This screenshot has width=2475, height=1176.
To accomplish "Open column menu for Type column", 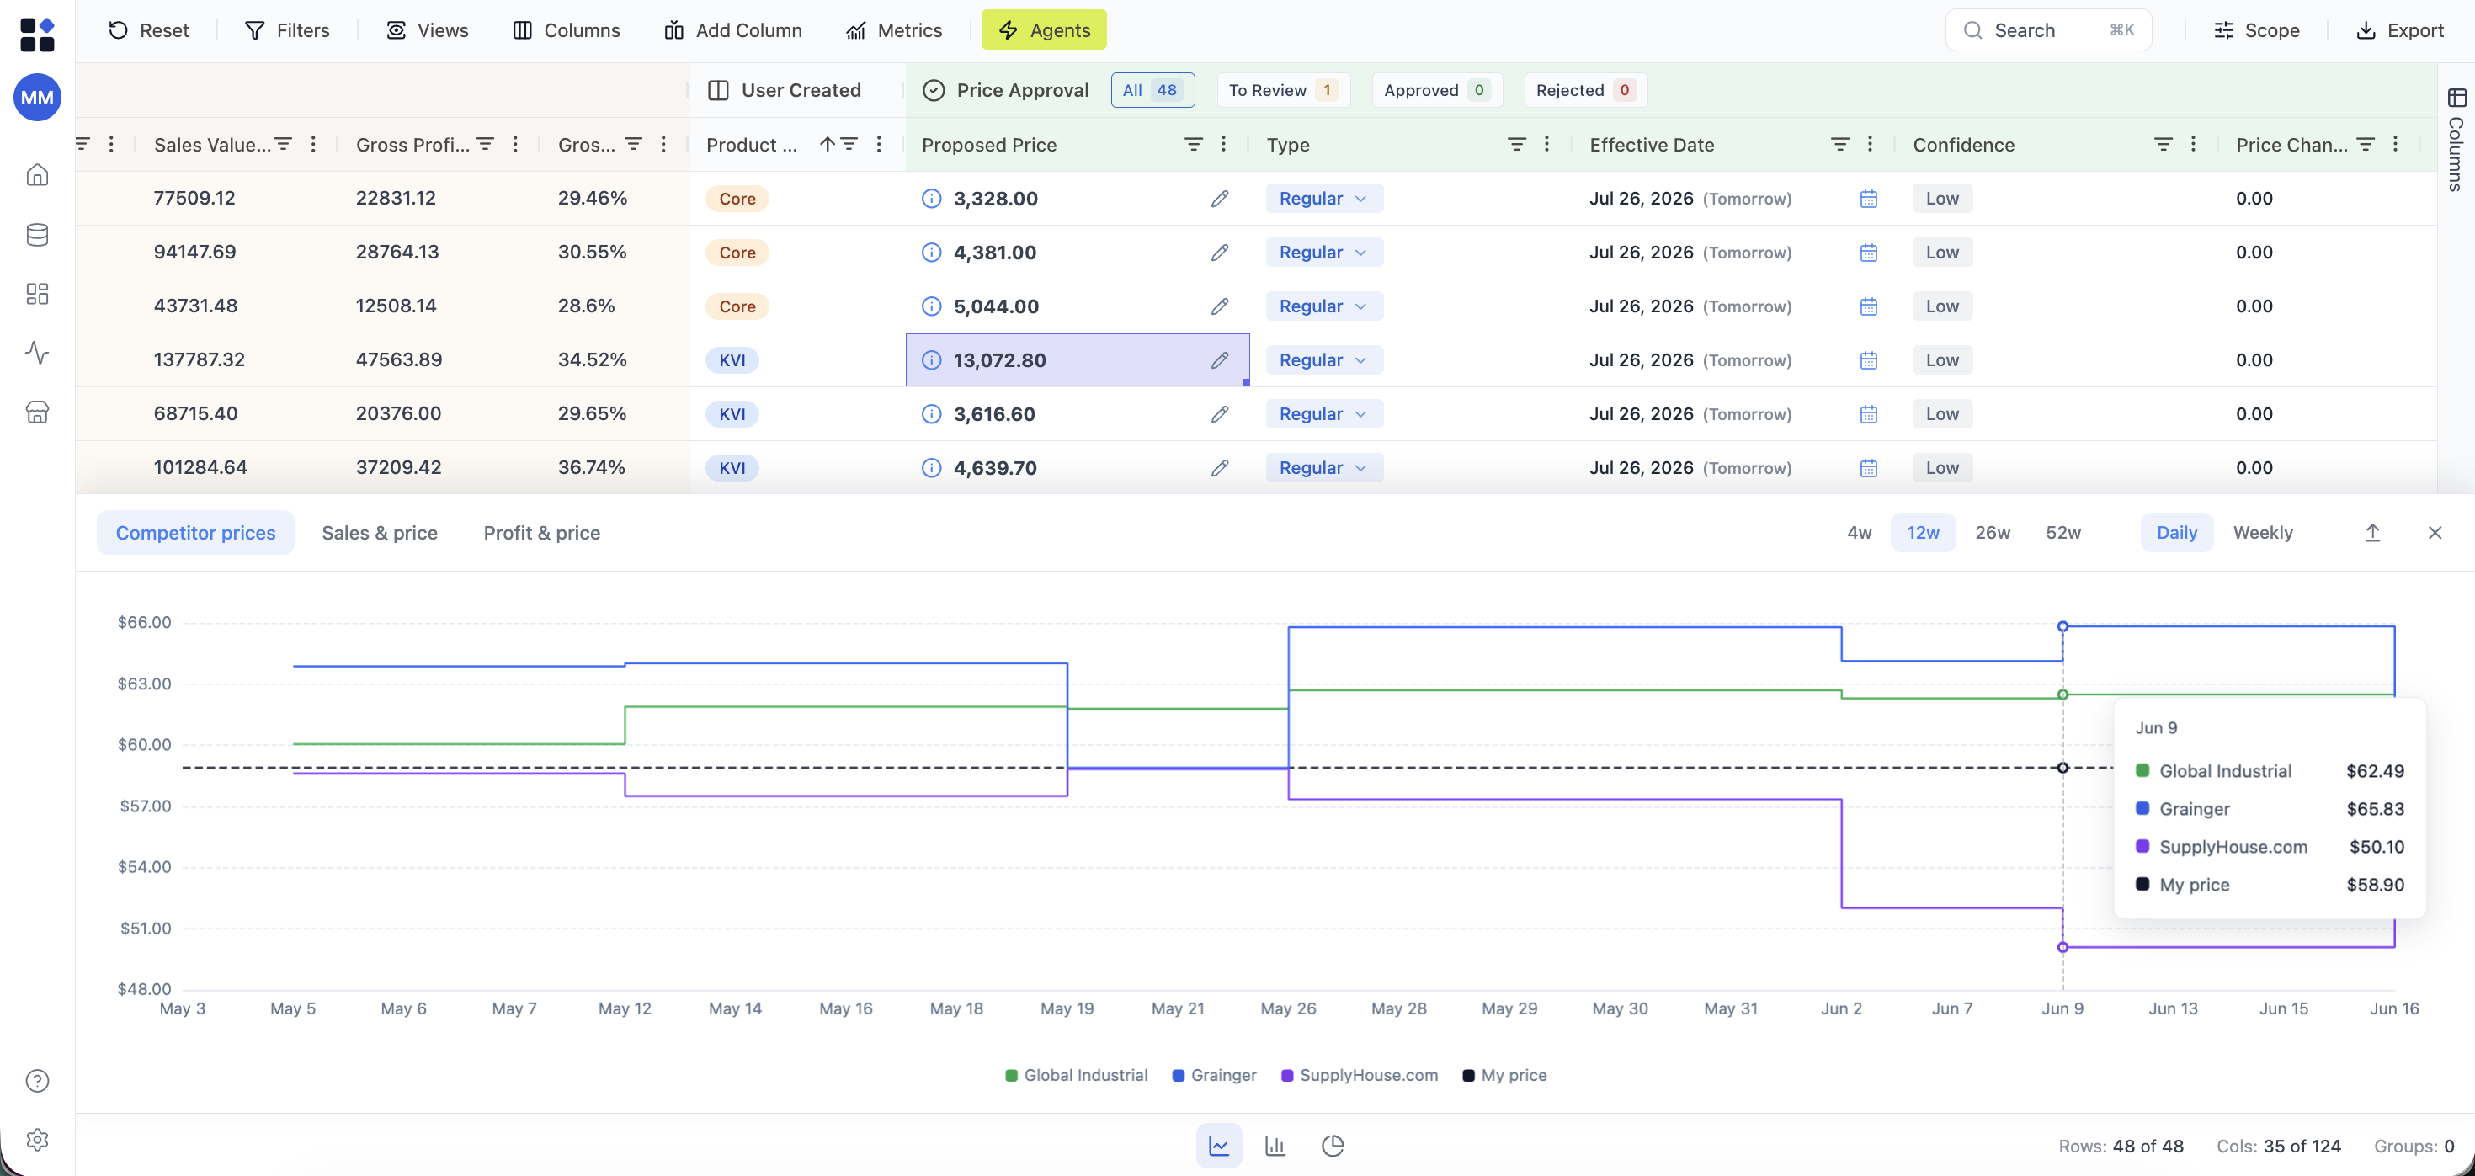I will [x=1546, y=144].
